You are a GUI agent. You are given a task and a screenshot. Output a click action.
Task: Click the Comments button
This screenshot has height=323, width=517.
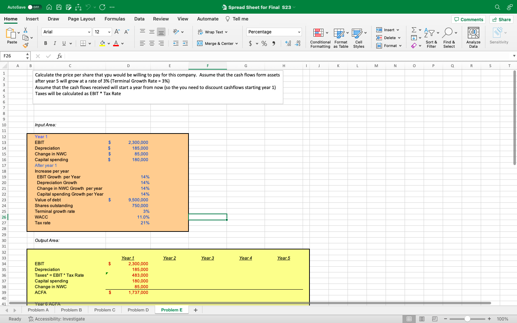(469, 19)
